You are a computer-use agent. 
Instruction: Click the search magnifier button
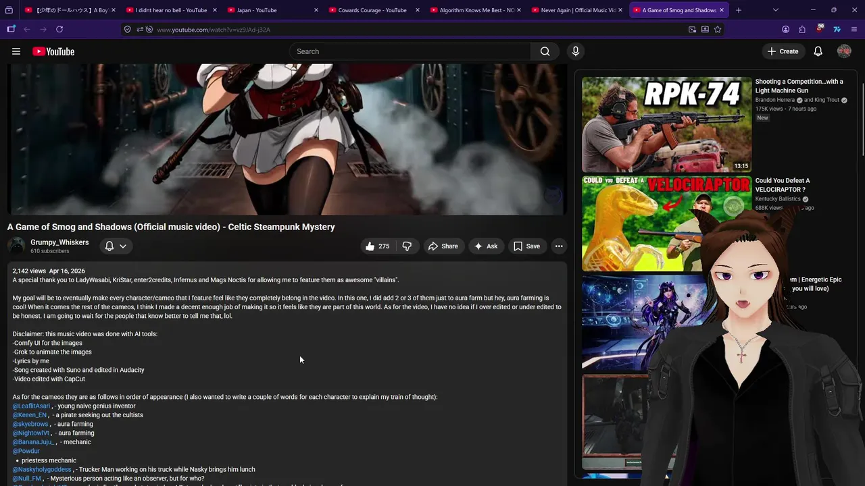(x=545, y=51)
